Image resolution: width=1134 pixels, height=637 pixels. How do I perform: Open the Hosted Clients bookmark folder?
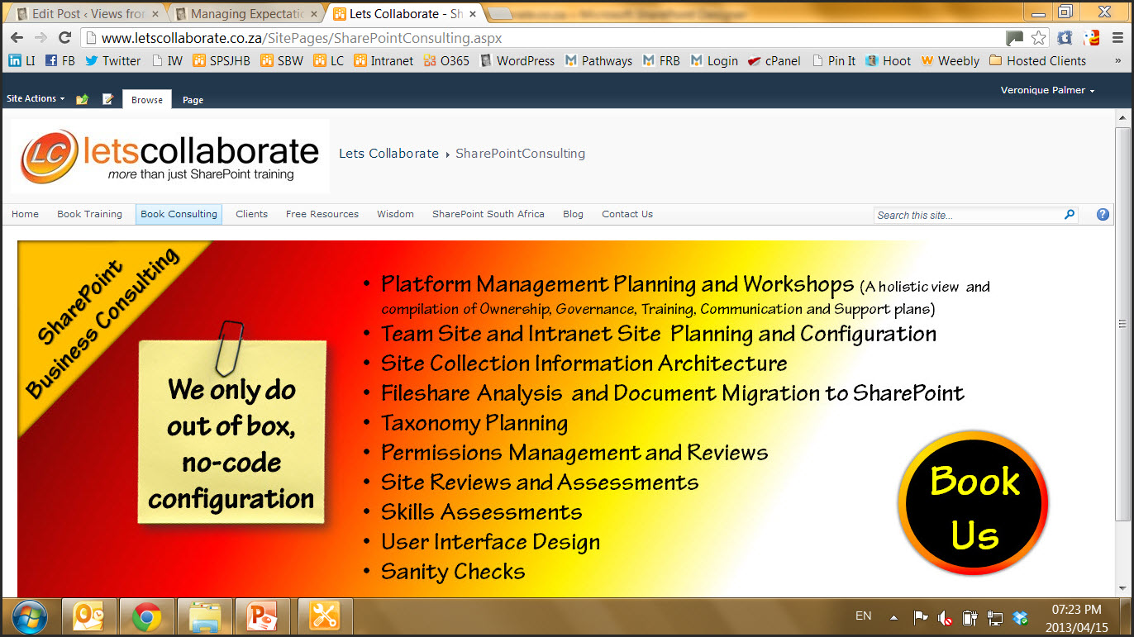(1037, 61)
